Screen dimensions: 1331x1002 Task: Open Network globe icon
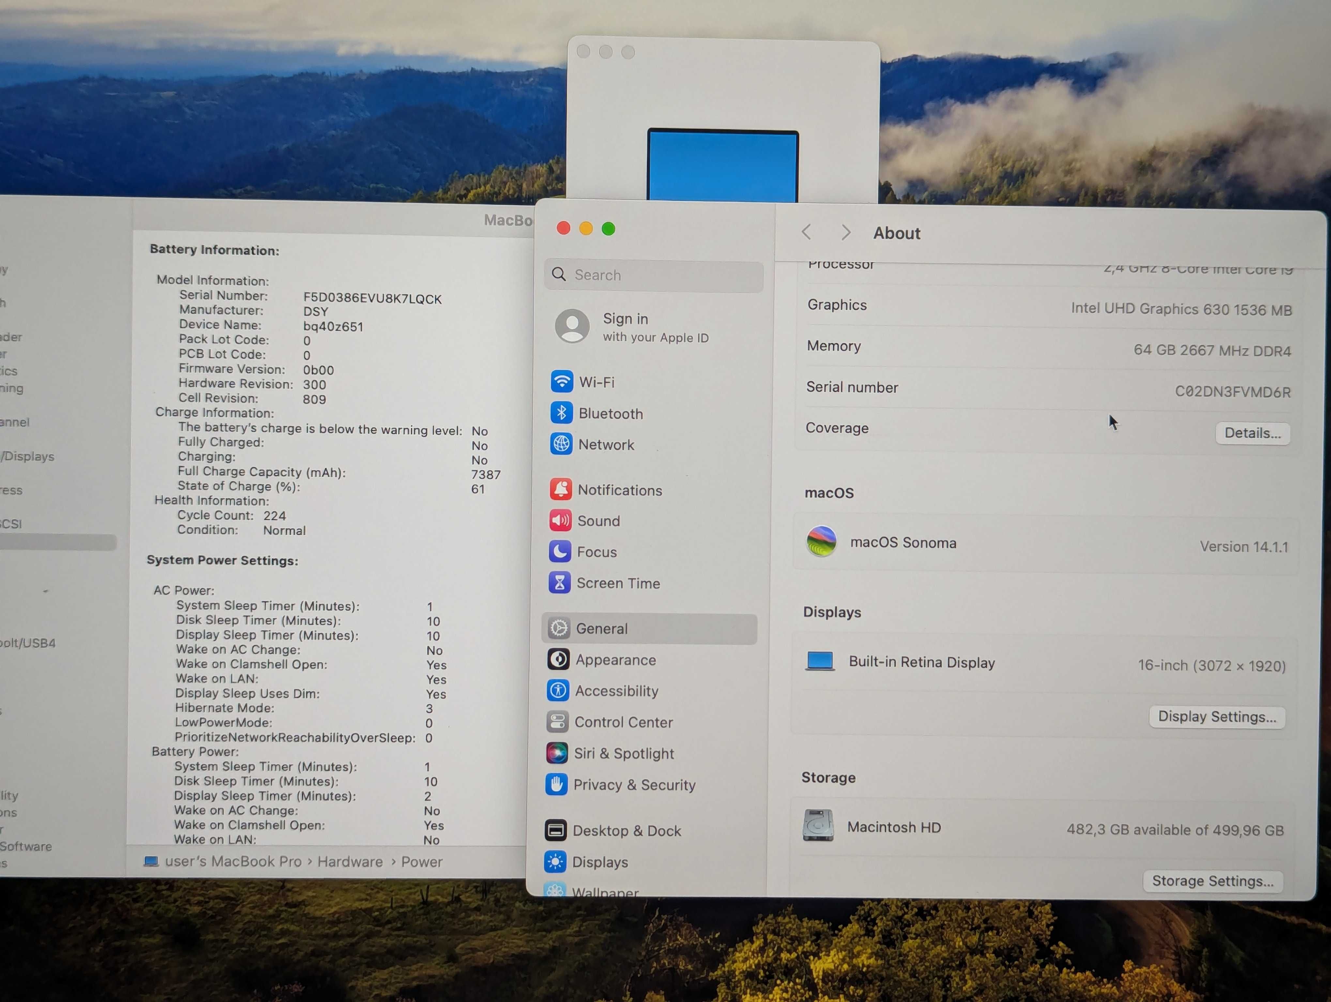pyautogui.click(x=561, y=444)
